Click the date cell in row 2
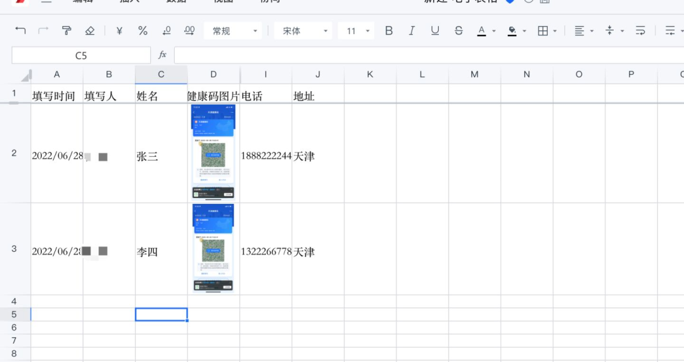Image resolution: width=684 pixels, height=362 pixels. coord(57,154)
